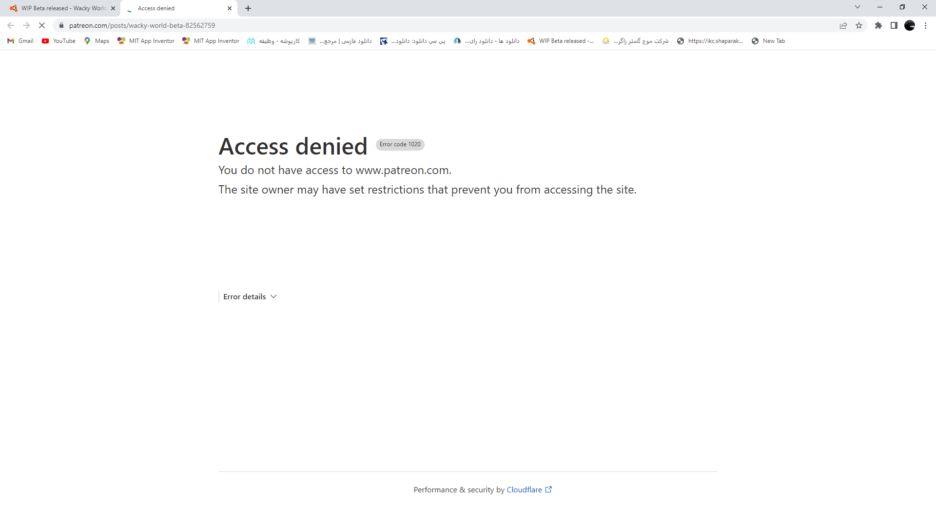Image resolution: width=936 pixels, height=507 pixels.
Task: Click the Access denied heading
Action: [x=293, y=146]
